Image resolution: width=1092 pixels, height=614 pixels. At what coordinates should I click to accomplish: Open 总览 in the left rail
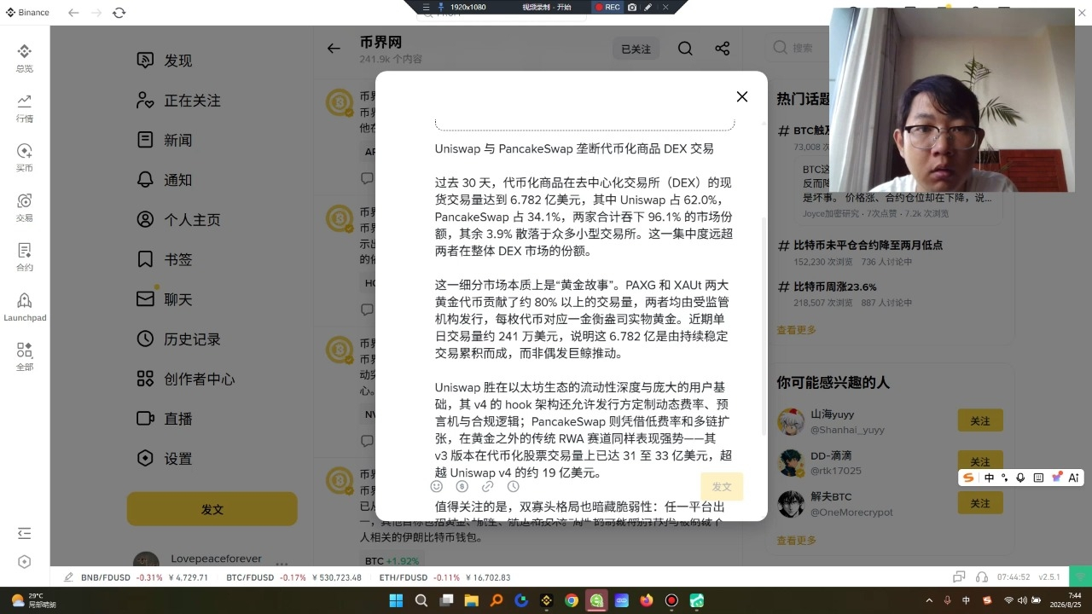tap(25, 58)
